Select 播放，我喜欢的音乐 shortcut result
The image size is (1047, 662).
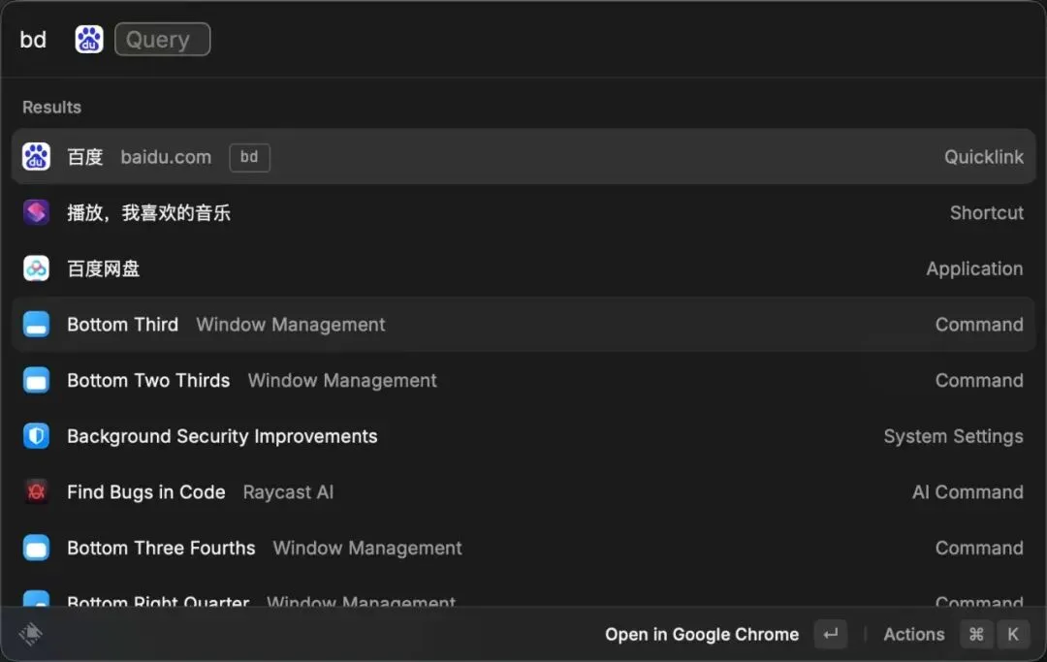[x=523, y=213]
